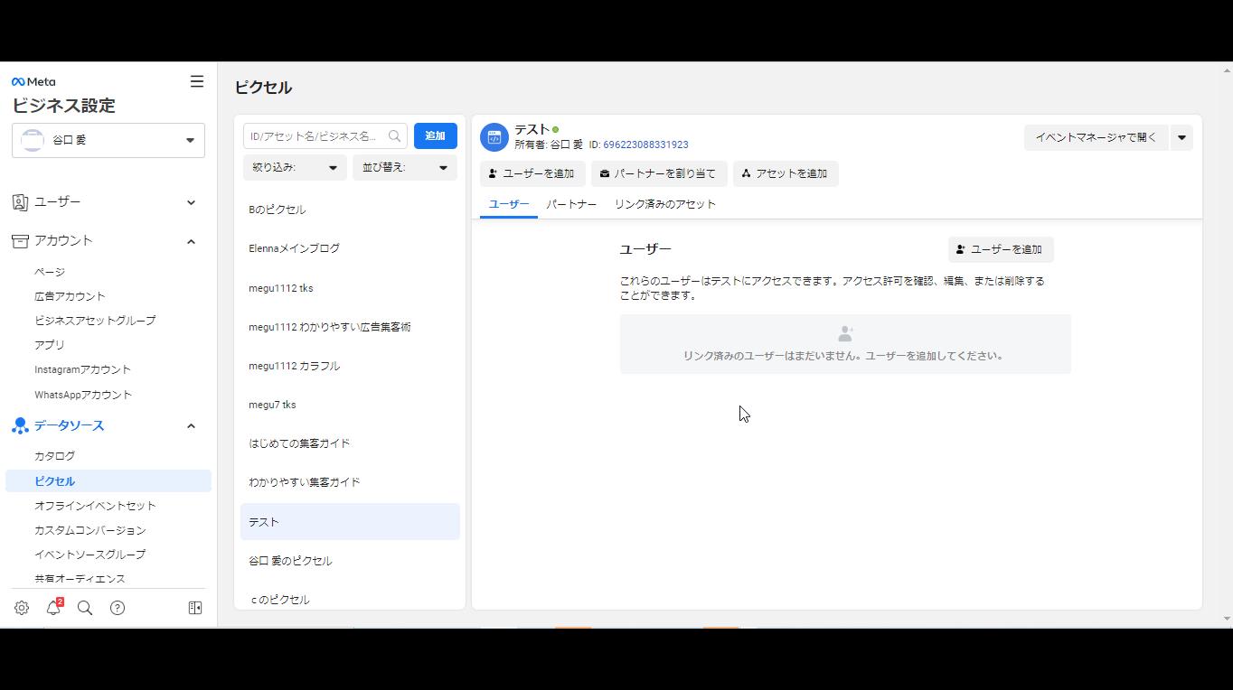
Task: Open settings gear icon in bottom bar
Action: pyautogui.click(x=22, y=608)
